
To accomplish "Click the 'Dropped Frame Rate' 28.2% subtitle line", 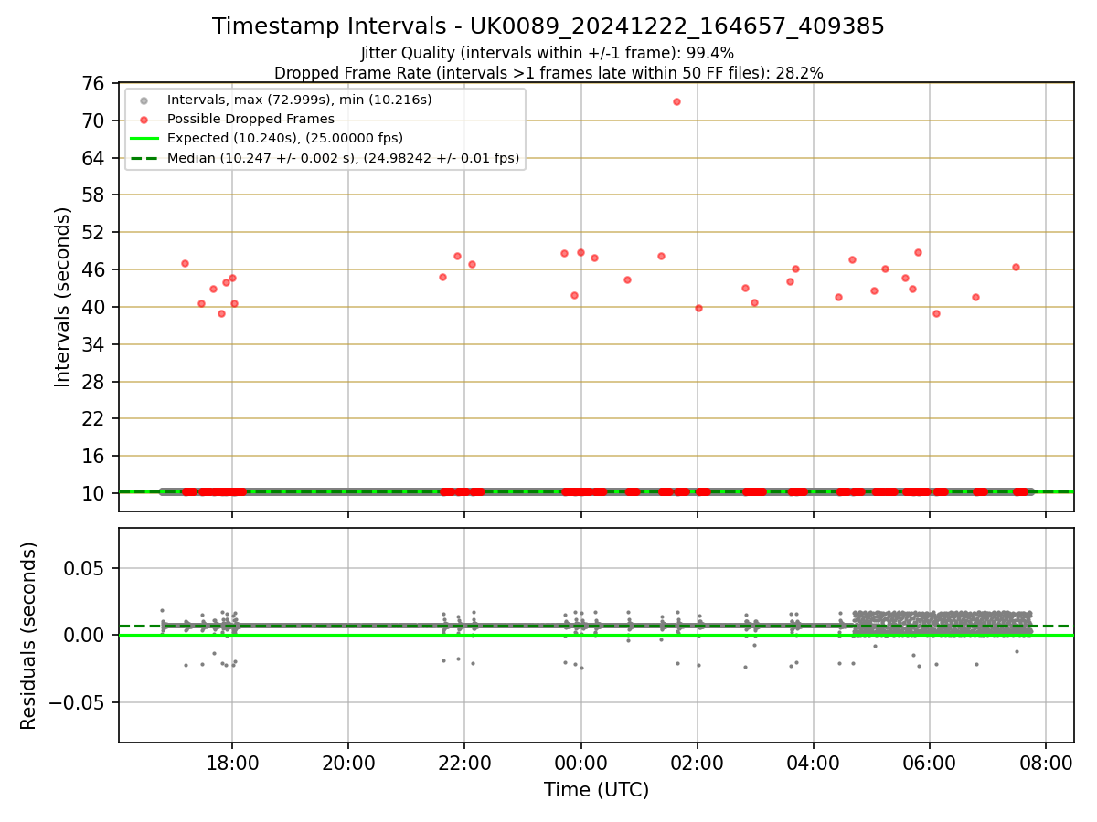I will (548, 73).
